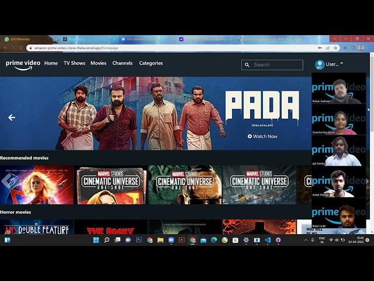
Task: Click Watch Now on PADA banner
Action: pyautogui.click(x=265, y=136)
